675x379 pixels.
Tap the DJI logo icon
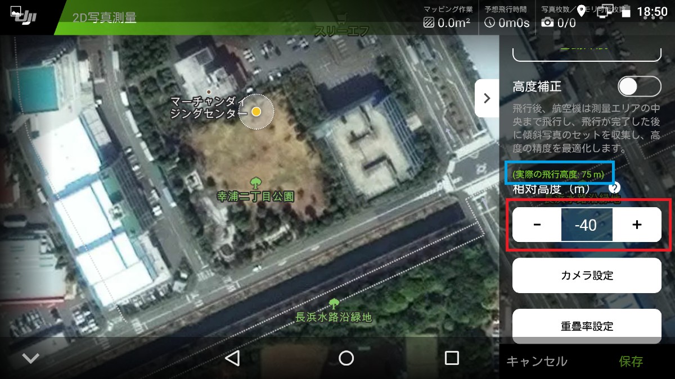pos(24,17)
